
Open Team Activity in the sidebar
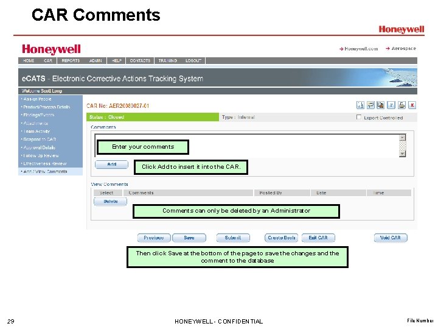point(36,131)
